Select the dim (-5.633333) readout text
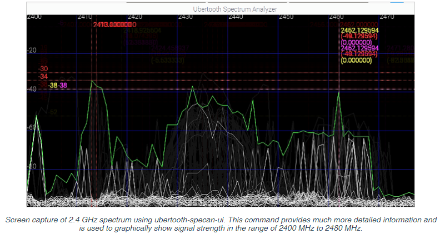440x234 pixels. tap(168, 61)
